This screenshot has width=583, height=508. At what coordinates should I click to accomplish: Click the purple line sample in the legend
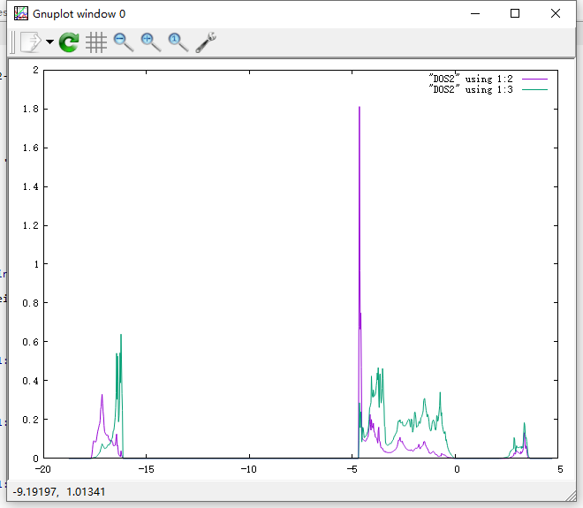(x=534, y=79)
